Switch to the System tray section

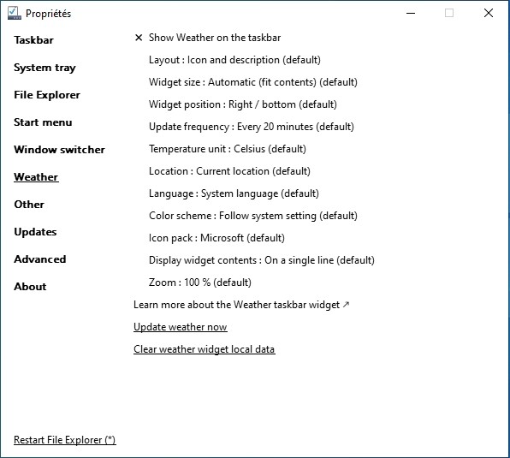(44, 68)
